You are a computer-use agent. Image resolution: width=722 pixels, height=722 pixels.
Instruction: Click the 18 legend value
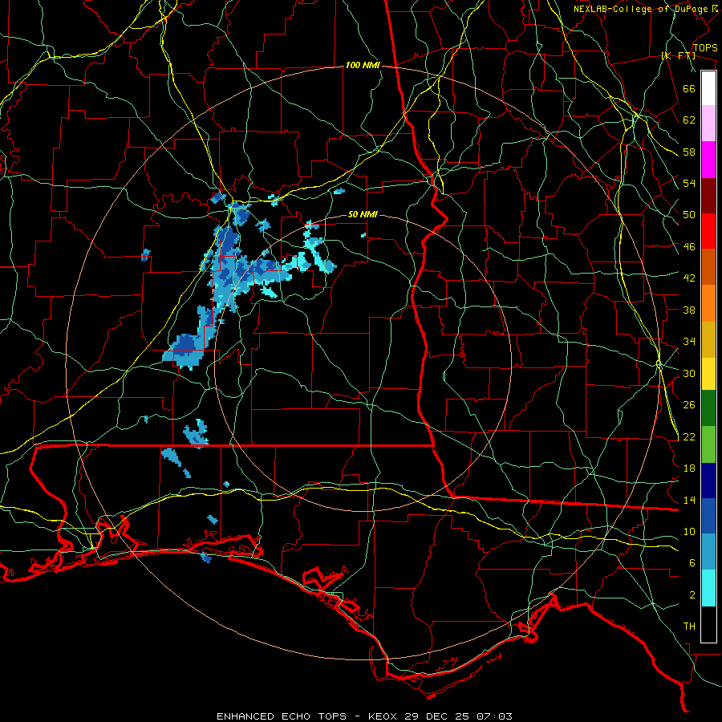(x=689, y=468)
